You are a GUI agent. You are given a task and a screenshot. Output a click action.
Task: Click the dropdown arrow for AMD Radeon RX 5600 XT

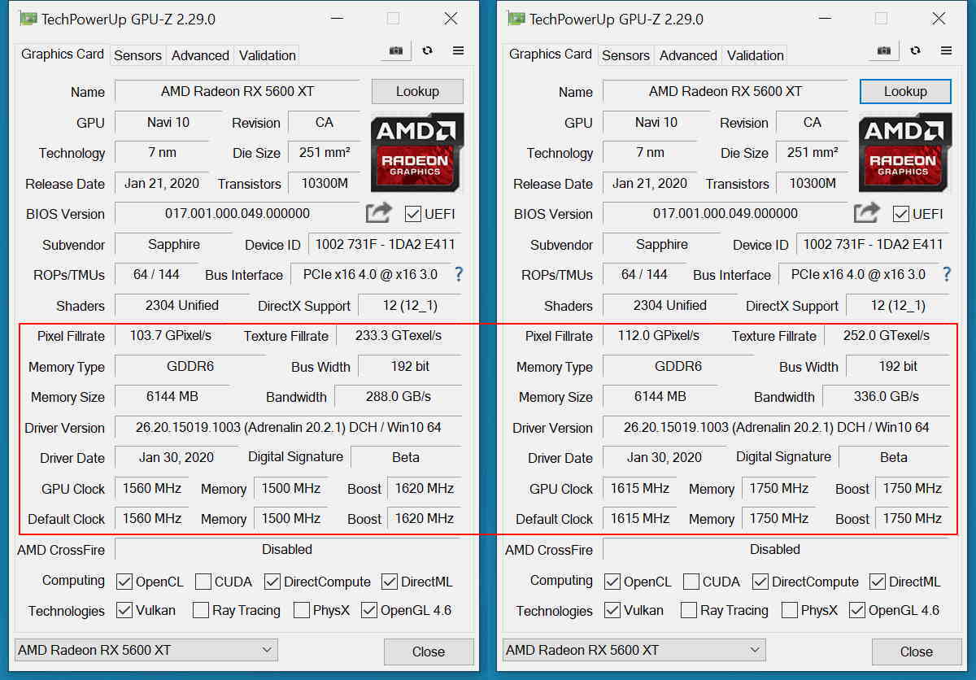267,650
